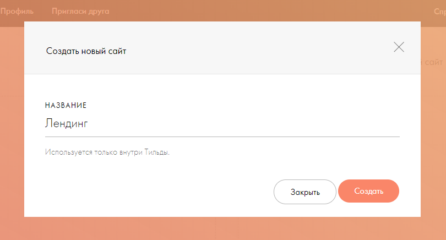Viewport: 446px width, 240px height.
Task: Click the word Тильды in the hint
Action: coord(157,152)
